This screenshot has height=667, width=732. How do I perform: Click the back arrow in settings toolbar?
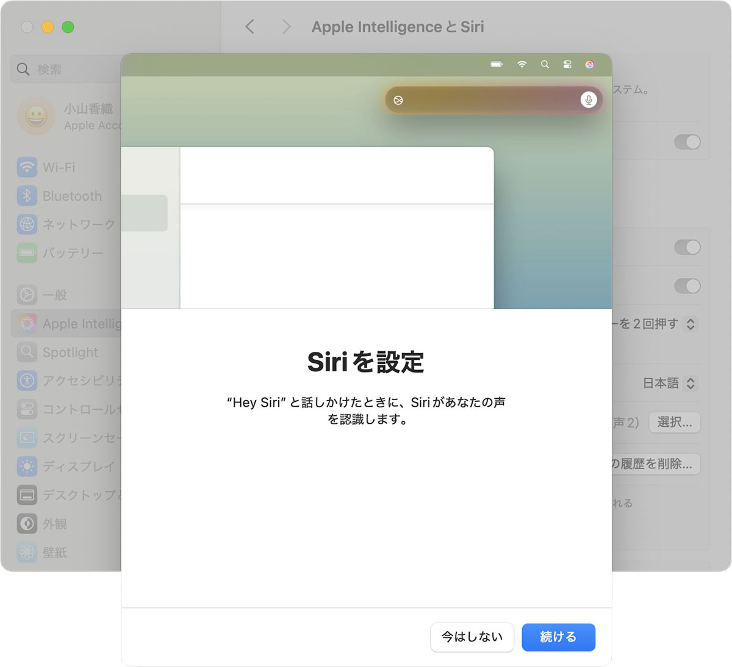point(249,27)
